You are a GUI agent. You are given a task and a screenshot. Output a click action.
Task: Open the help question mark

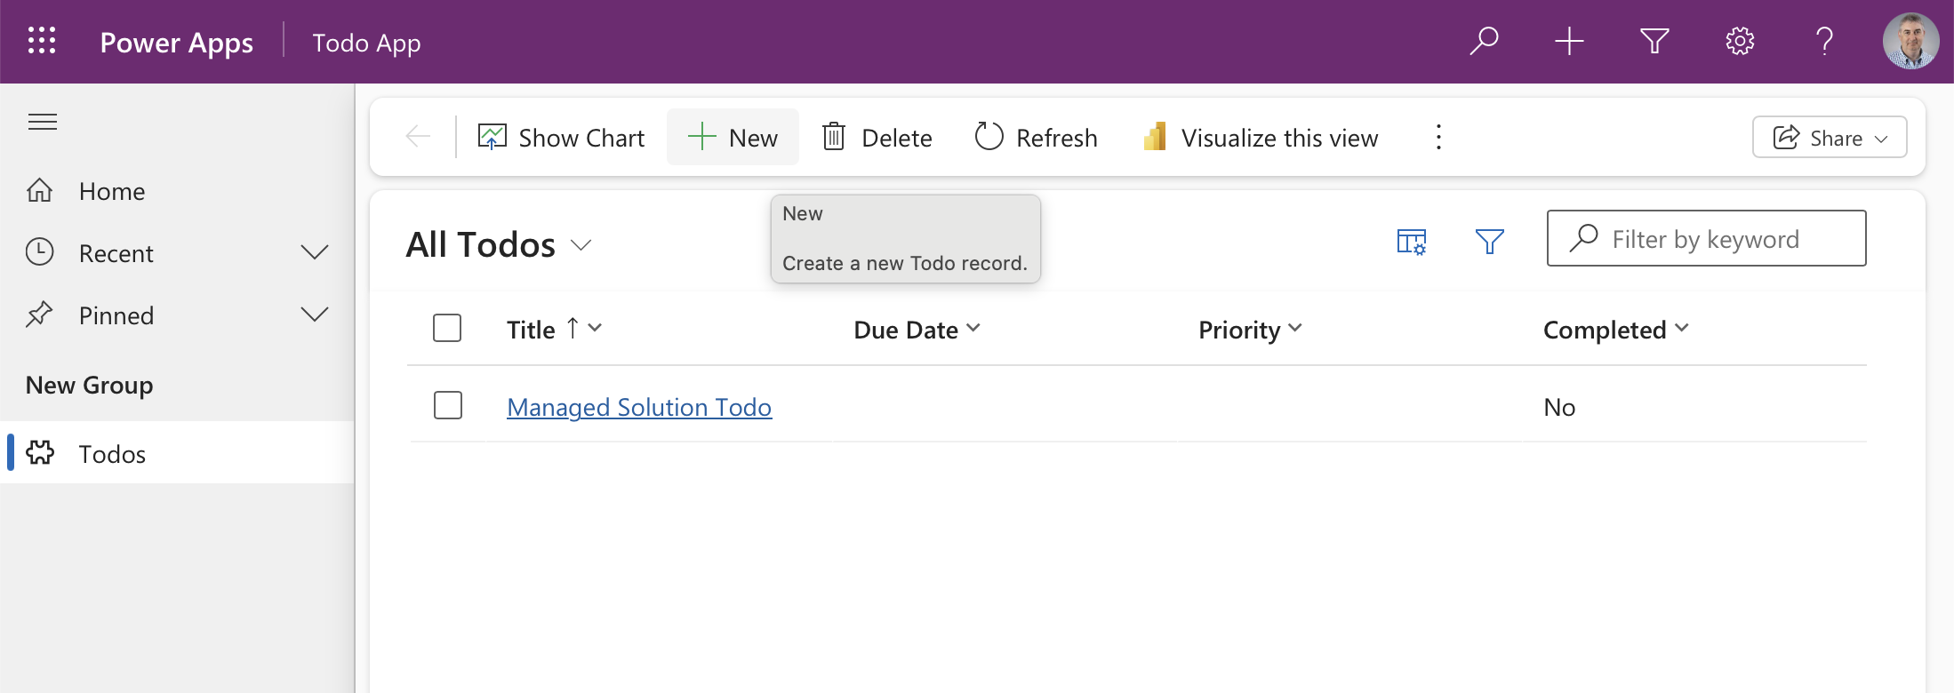1824,41
